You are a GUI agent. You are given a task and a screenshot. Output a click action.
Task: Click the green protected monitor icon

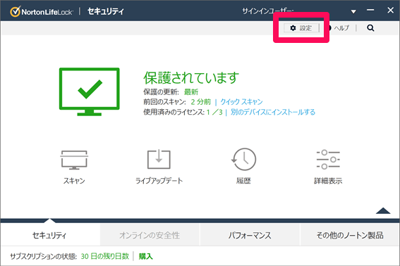[90, 91]
